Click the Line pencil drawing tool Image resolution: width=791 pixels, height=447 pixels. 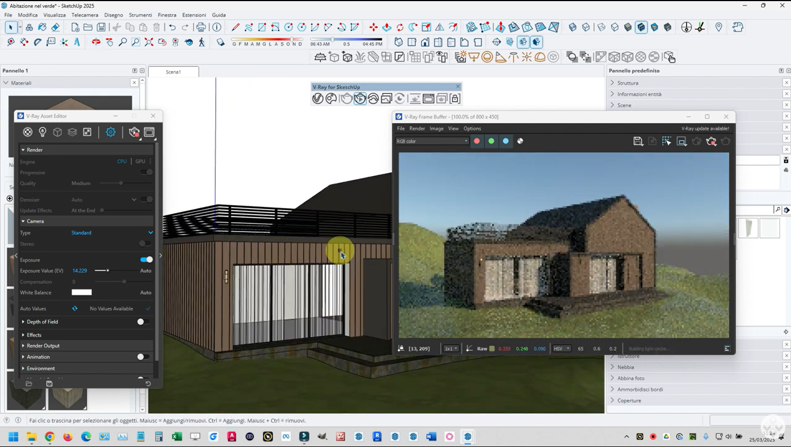click(x=235, y=27)
